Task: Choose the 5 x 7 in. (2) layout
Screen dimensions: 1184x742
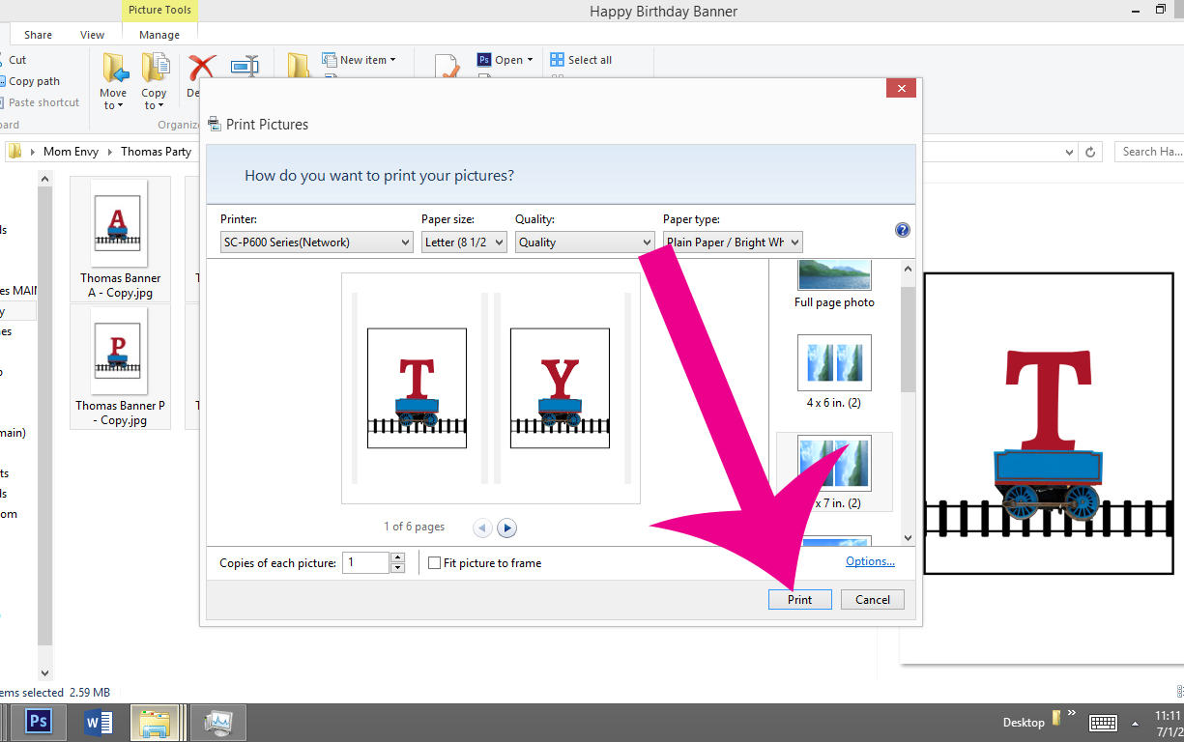Action: point(834,471)
